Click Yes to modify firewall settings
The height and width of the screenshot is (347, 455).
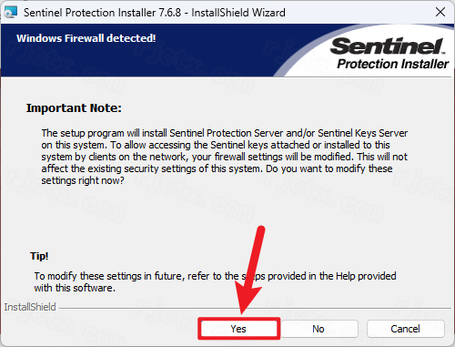pyautogui.click(x=238, y=329)
